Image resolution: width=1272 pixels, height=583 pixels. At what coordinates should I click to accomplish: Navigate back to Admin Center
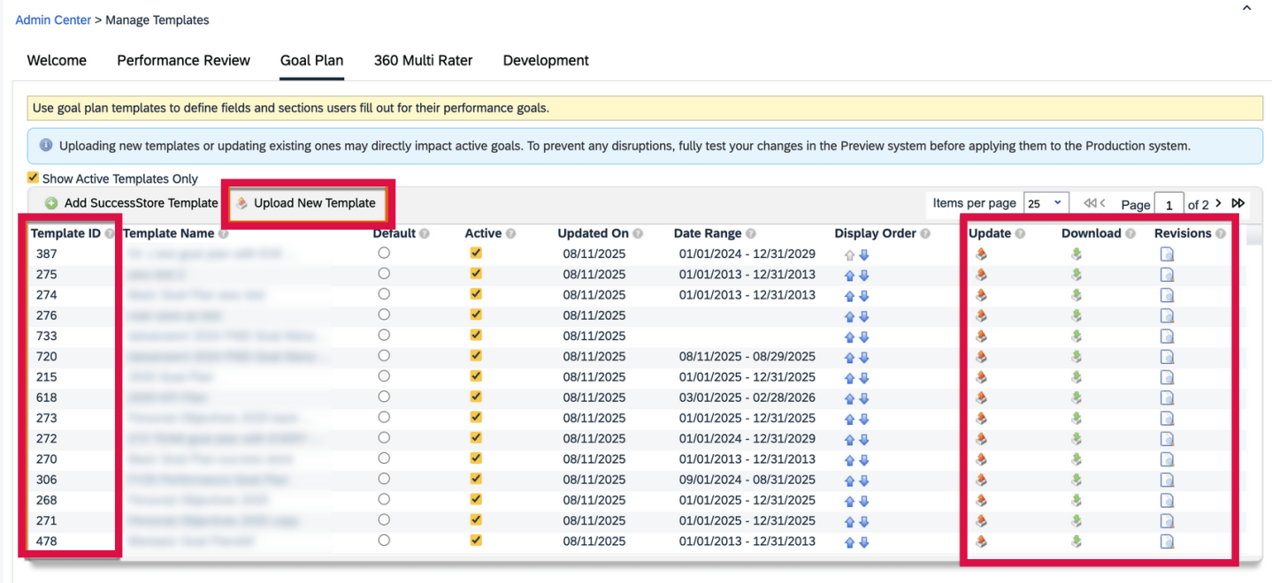coord(53,19)
